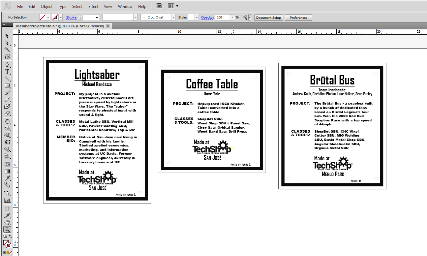Image resolution: width=427 pixels, height=256 pixels.
Task: Select the Line Segment tool
Action: 7,79
